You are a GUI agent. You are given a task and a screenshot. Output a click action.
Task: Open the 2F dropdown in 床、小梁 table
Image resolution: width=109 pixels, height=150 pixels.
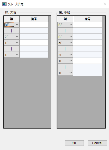pyautogui.click(x=71, y=55)
